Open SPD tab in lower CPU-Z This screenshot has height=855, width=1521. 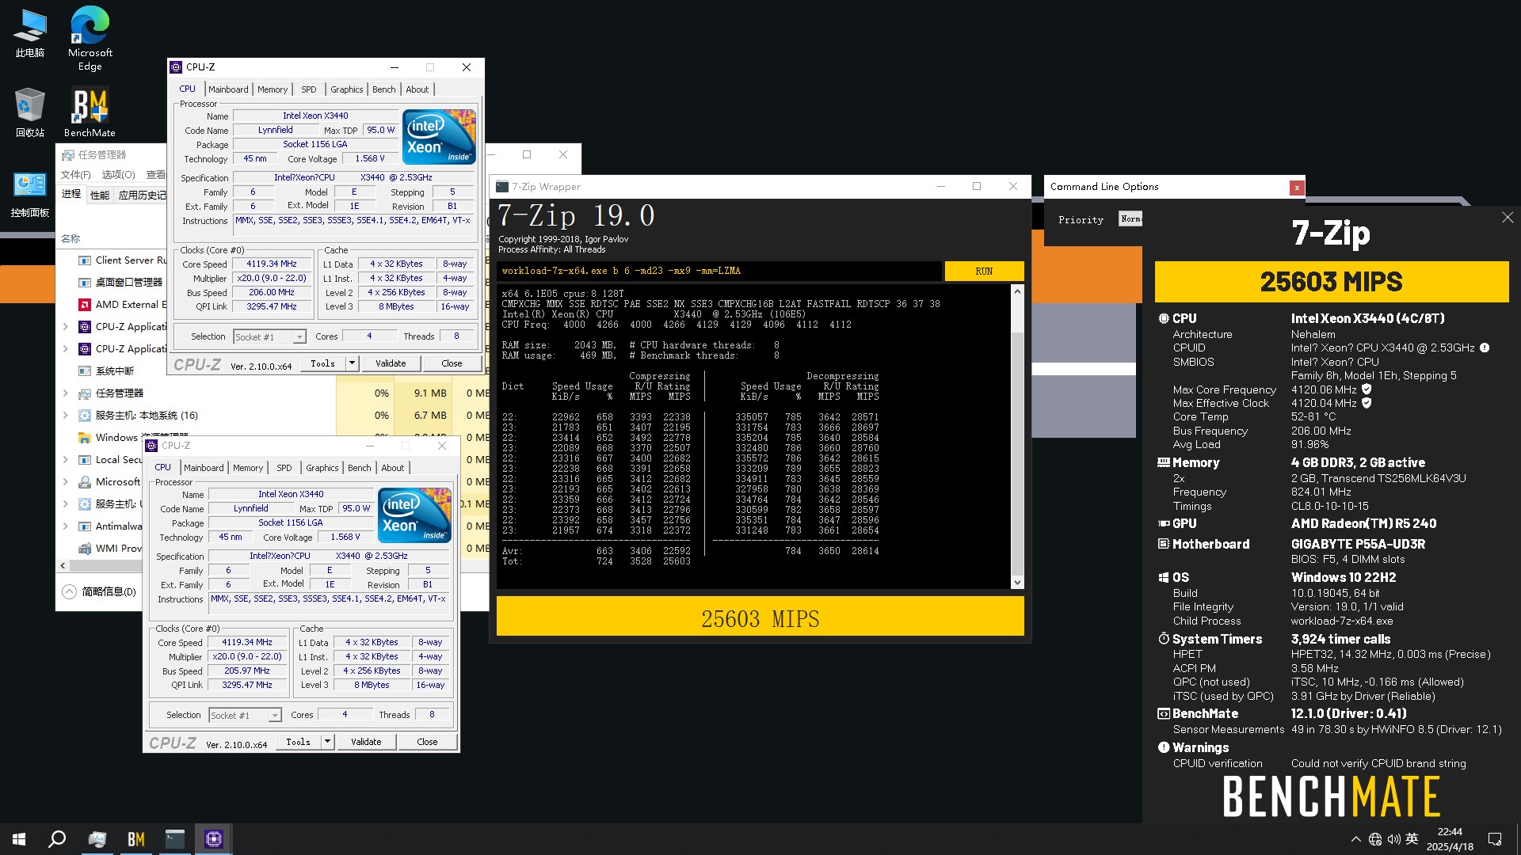(x=284, y=468)
